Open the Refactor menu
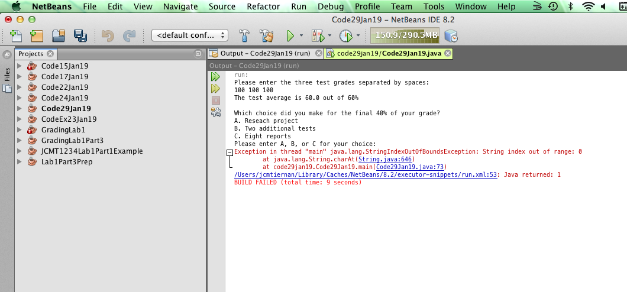627x292 pixels. (263, 7)
